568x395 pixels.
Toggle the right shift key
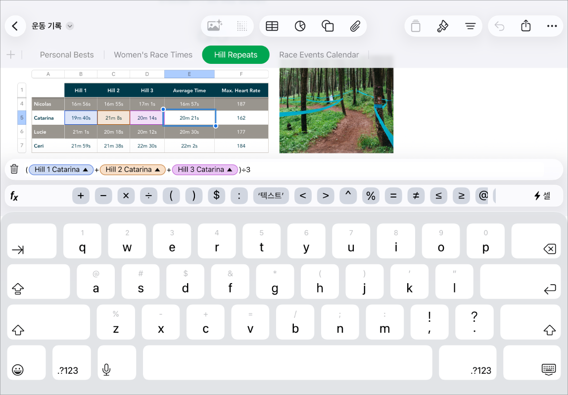pyautogui.click(x=530, y=322)
